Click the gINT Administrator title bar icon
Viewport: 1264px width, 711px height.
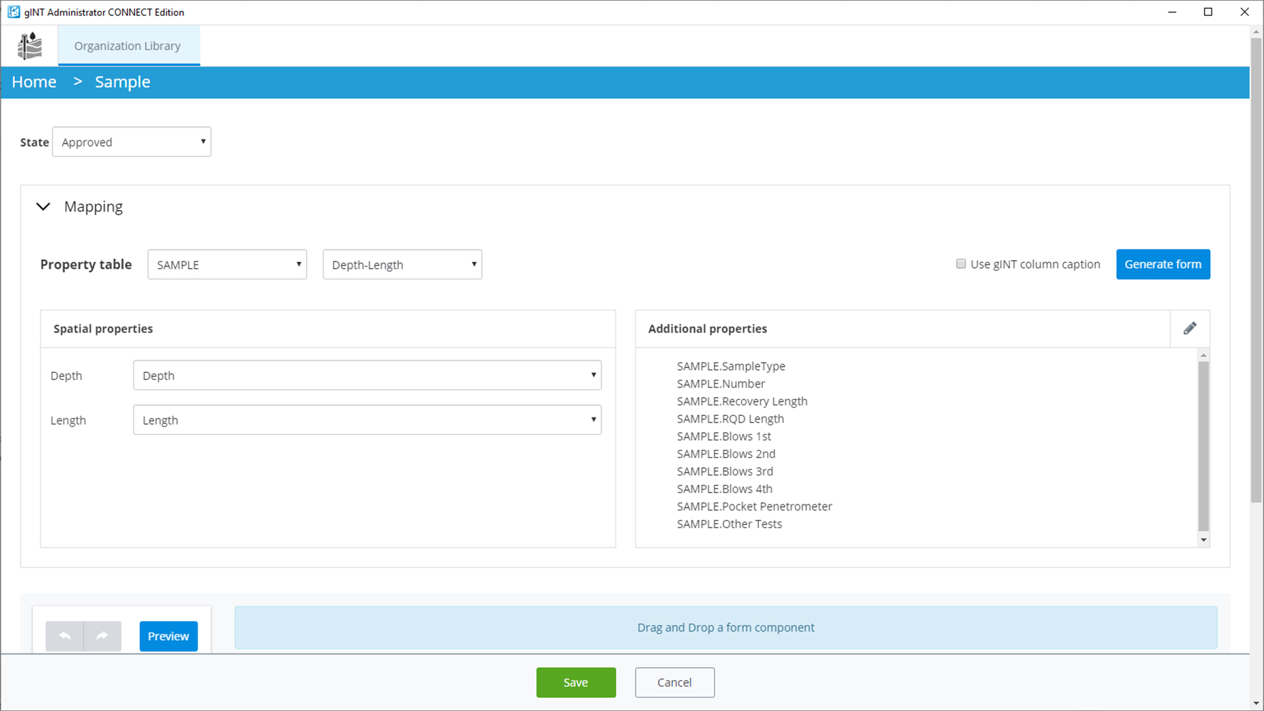[13, 12]
